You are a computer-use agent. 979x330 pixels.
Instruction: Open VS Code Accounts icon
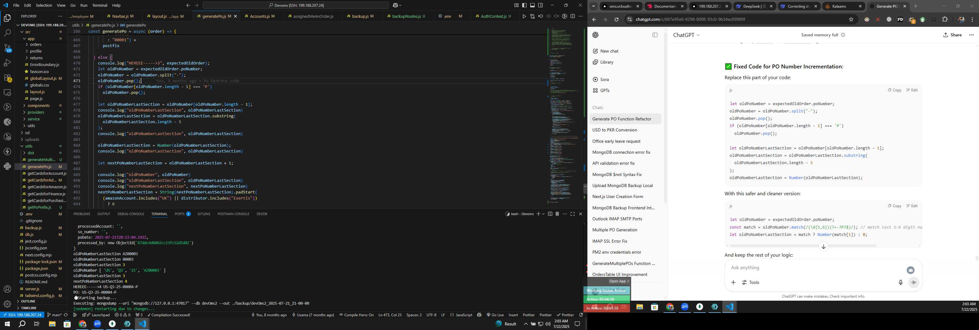click(7, 289)
